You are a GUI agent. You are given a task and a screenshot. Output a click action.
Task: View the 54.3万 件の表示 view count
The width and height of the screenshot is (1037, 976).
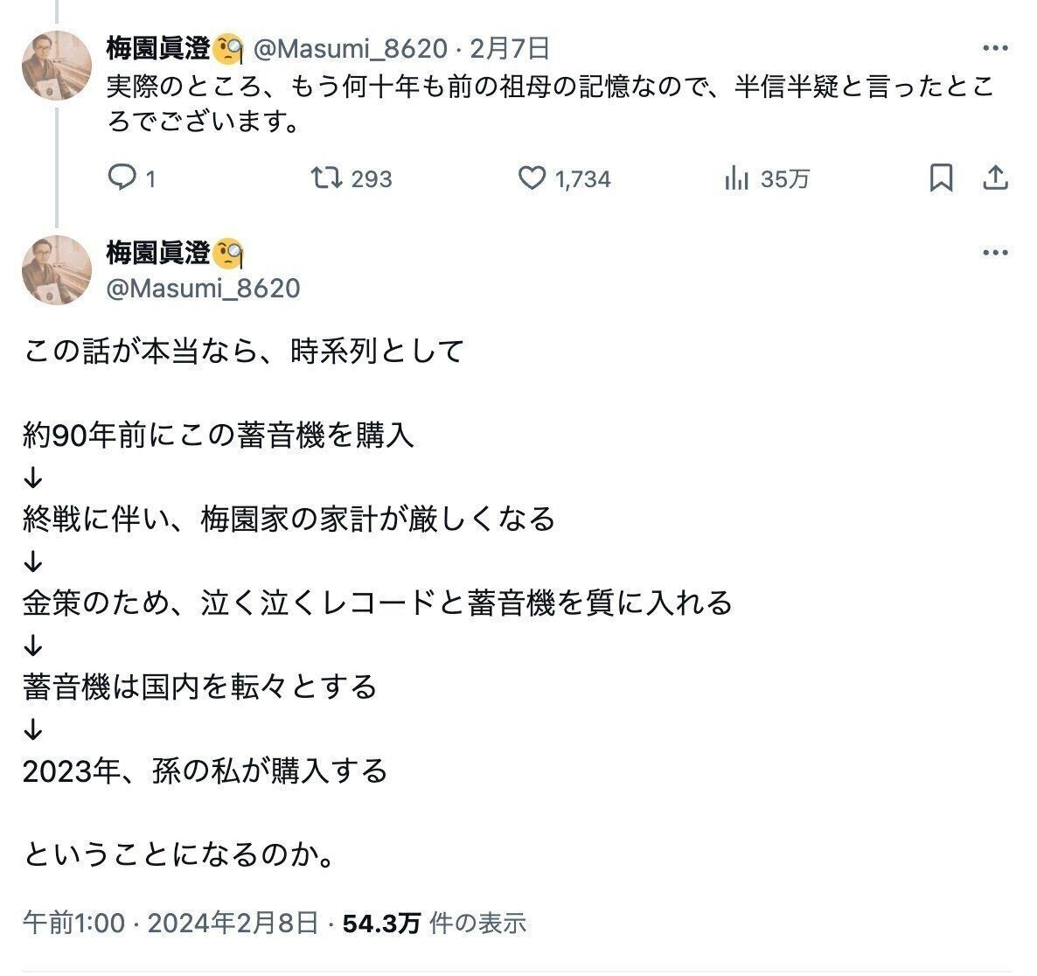[435, 923]
